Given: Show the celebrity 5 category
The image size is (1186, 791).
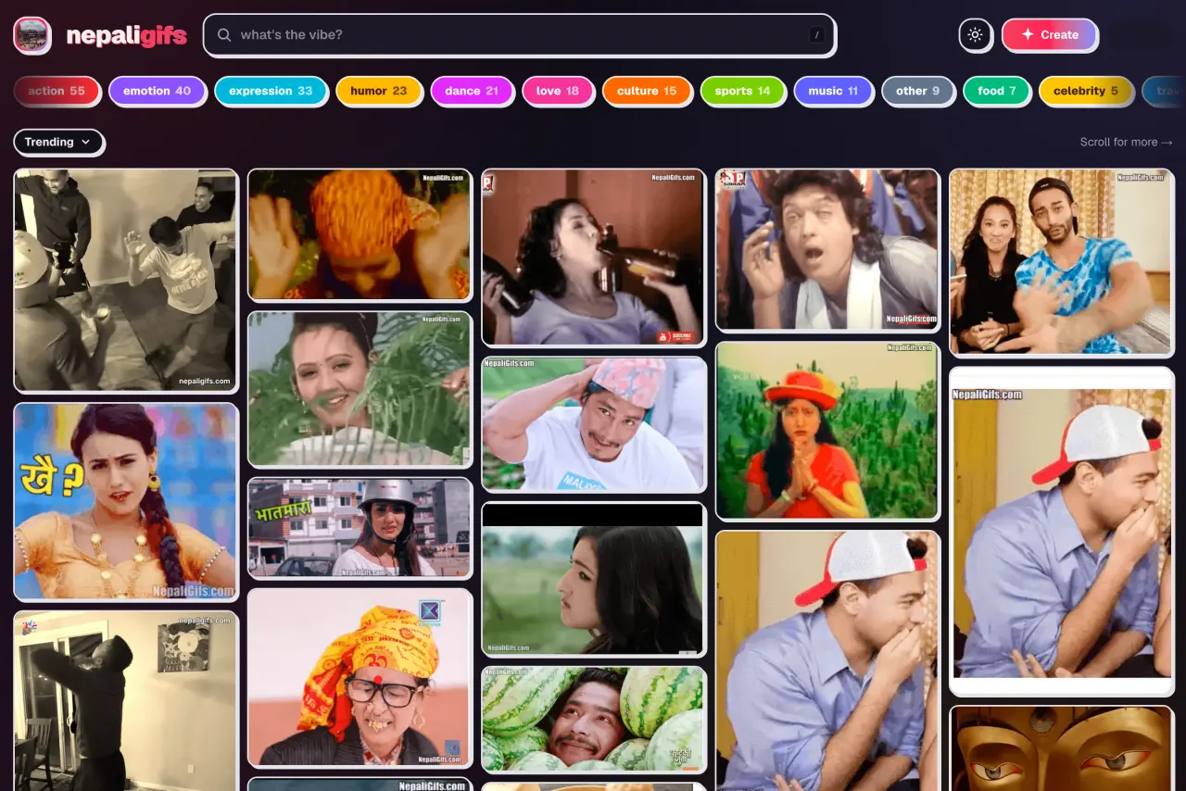Looking at the screenshot, I should [1086, 91].
